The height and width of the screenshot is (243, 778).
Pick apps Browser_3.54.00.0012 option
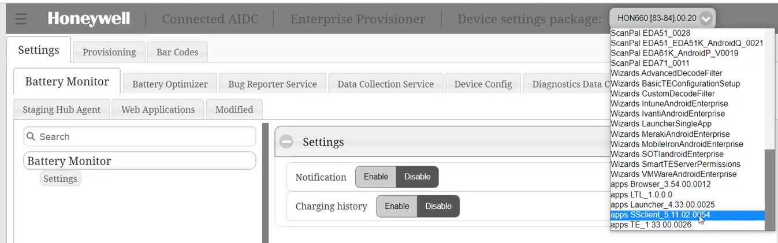point(687,184)
